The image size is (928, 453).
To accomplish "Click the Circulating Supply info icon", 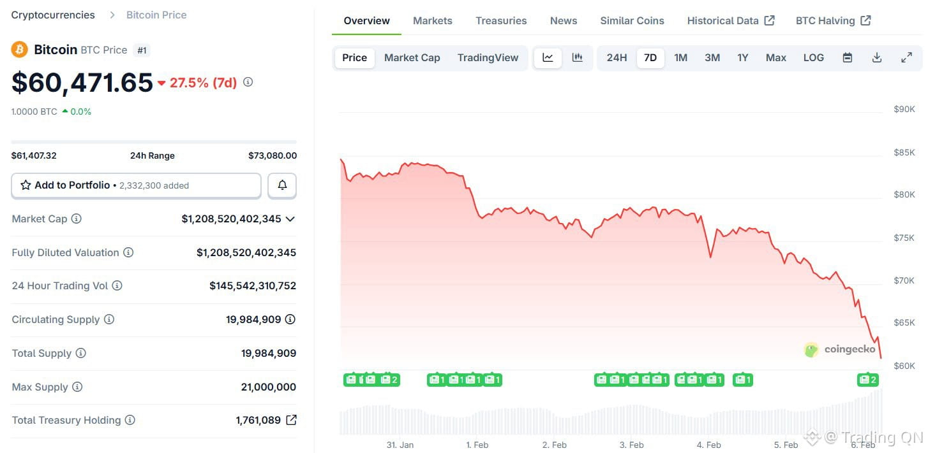I will (109, 319).
